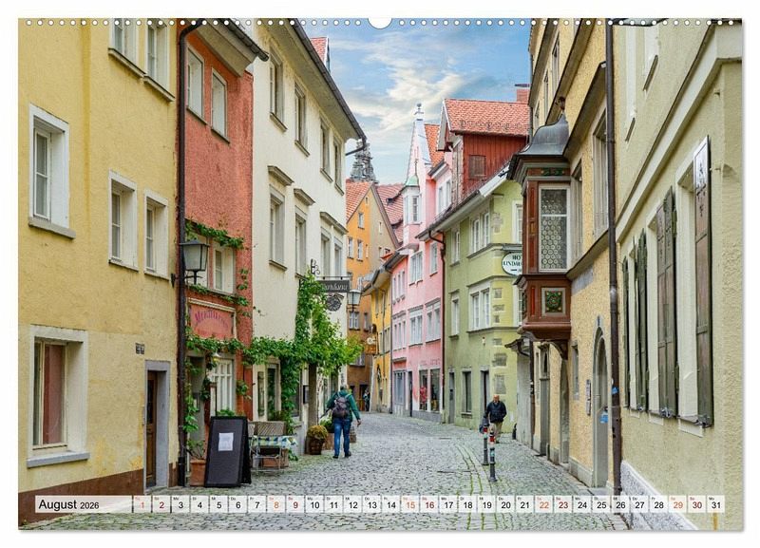Pick day 23 in the date row

coord(562,504)
